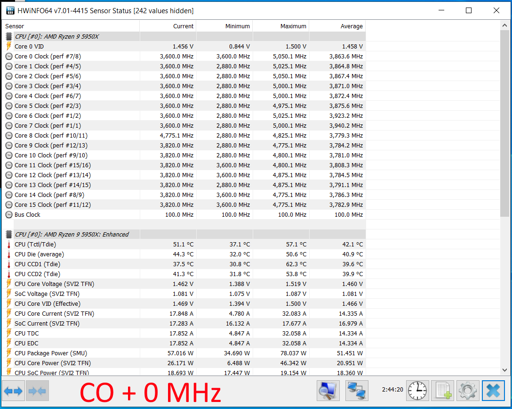
Task: Select the CPU EDC row
Action: click(x=184, y=343)
